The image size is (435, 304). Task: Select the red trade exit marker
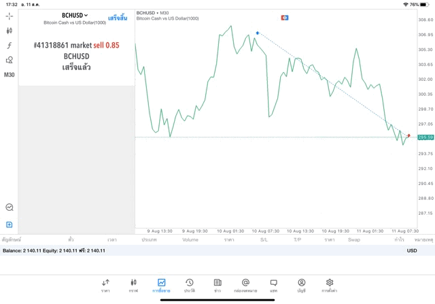408,136
